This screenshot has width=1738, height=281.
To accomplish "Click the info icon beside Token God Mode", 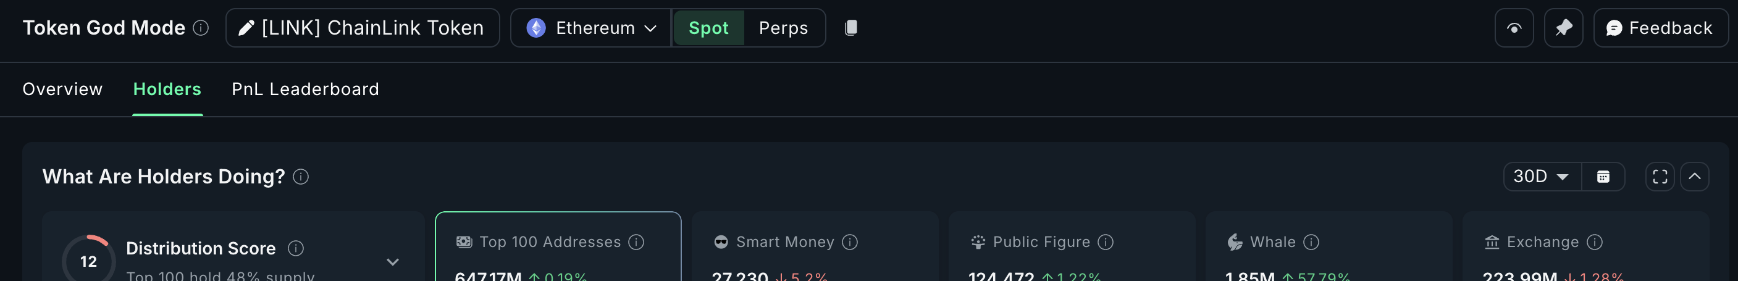I will tap(200, 28).
